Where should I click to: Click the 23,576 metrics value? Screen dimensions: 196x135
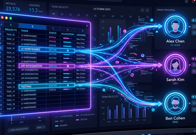click(x=13, y=9)
